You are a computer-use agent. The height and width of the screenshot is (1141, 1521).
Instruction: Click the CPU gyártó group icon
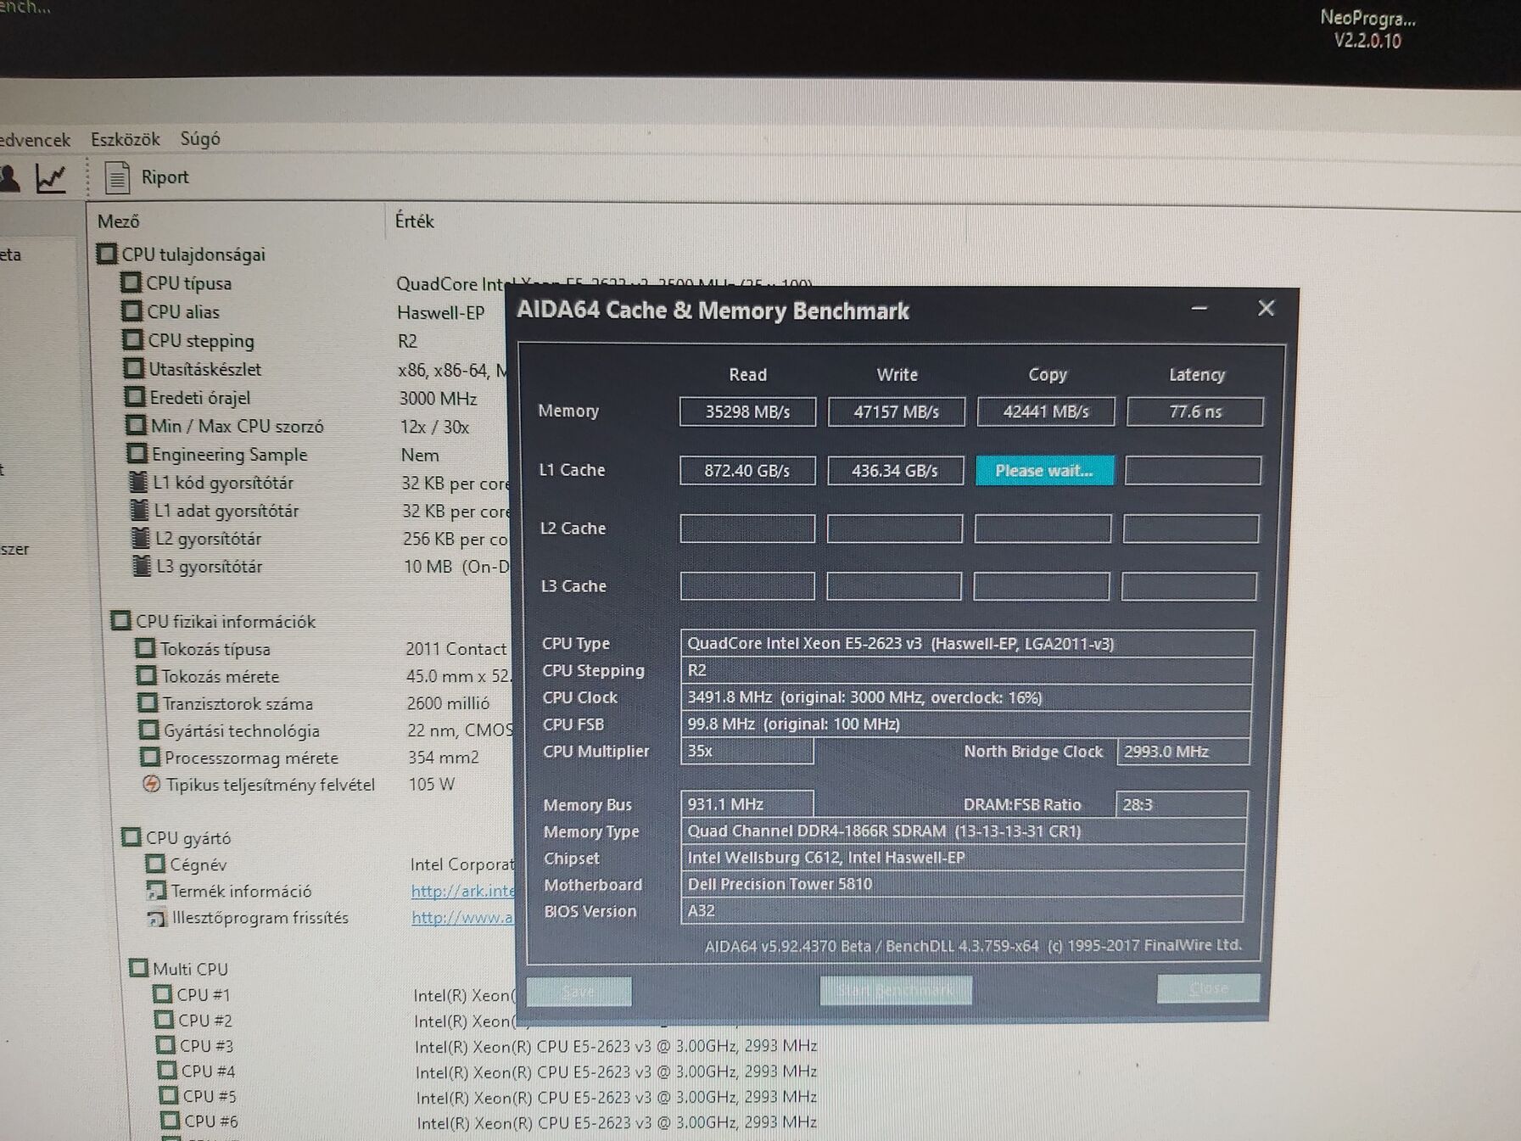pyautogui.click(x=131, y=837)
